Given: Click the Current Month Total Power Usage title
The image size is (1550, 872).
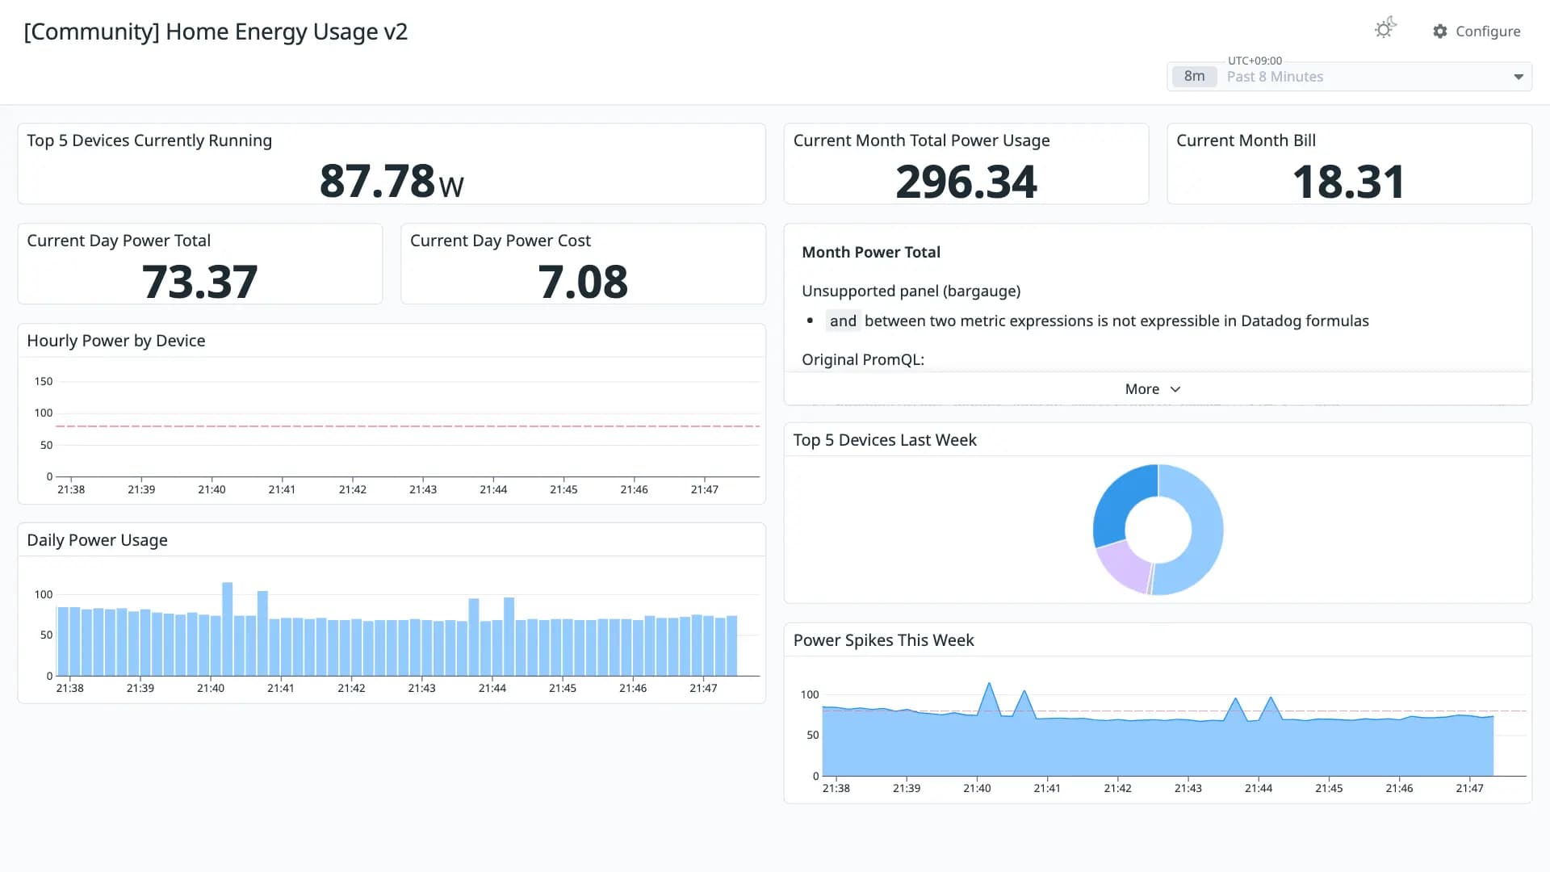Looking at the screenshot, I should (921, 140).
